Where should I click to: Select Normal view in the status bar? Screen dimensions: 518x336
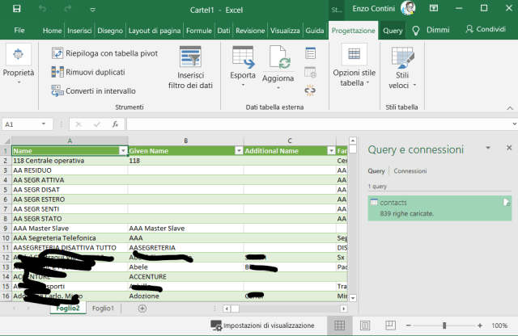[x=340, y=325]
